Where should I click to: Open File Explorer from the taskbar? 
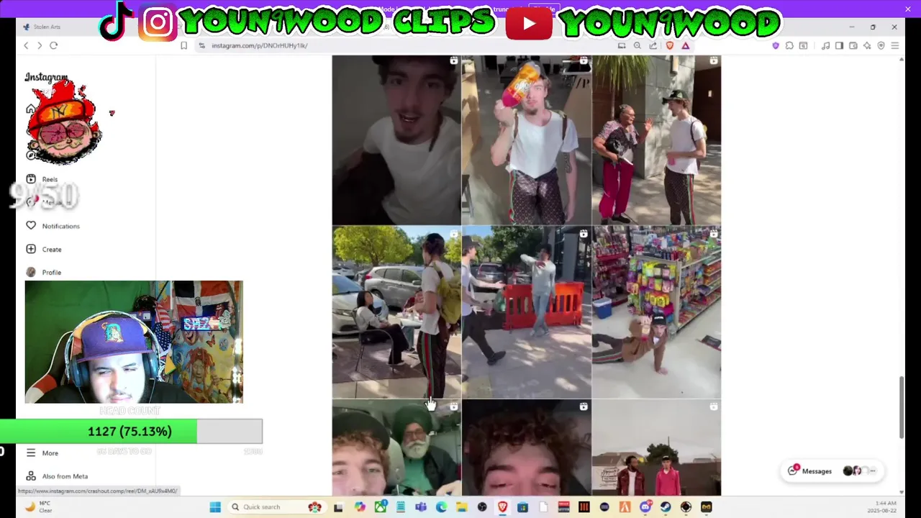click(461, 507)
